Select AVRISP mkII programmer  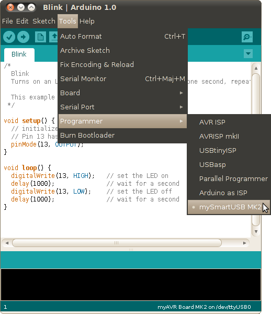[229, 137]
